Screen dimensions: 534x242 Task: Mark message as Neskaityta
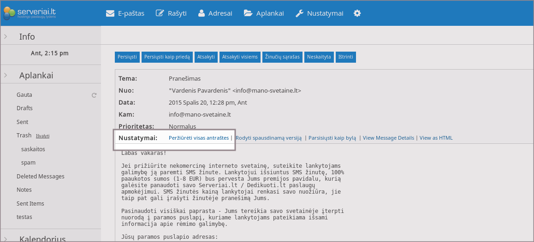pyautogui.click(x=319, y=57)
